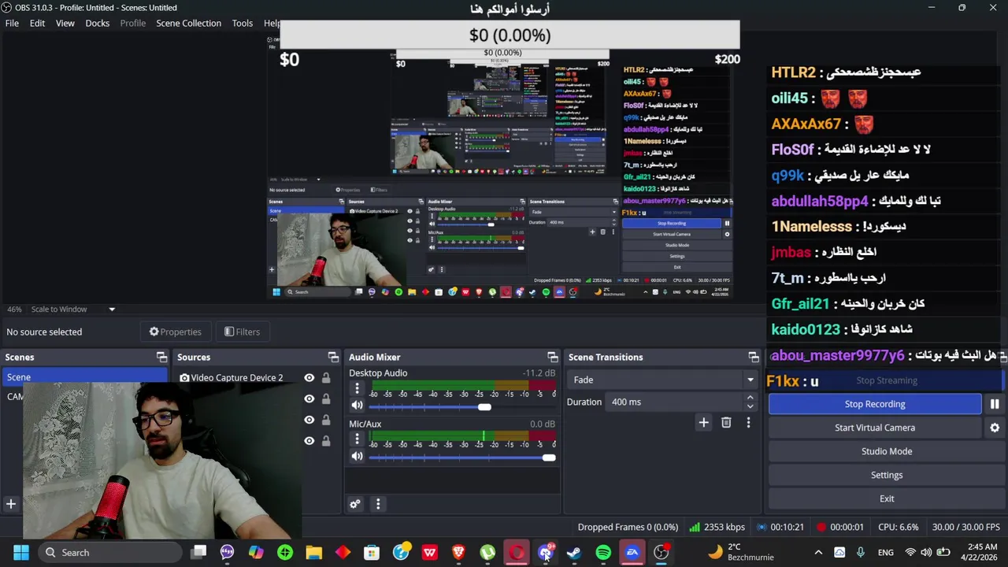The height and width of the screenshot is (567, 1008).
Task: Open source Filters button
Action: point(243,332)
